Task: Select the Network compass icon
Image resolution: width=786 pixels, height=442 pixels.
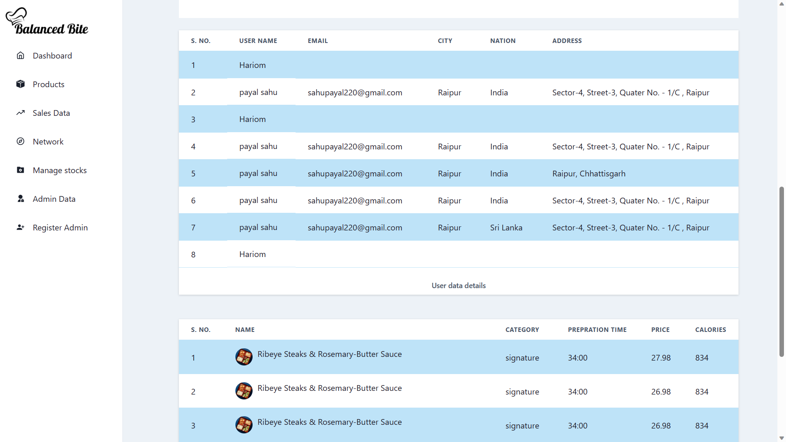Action: point(20,141)
